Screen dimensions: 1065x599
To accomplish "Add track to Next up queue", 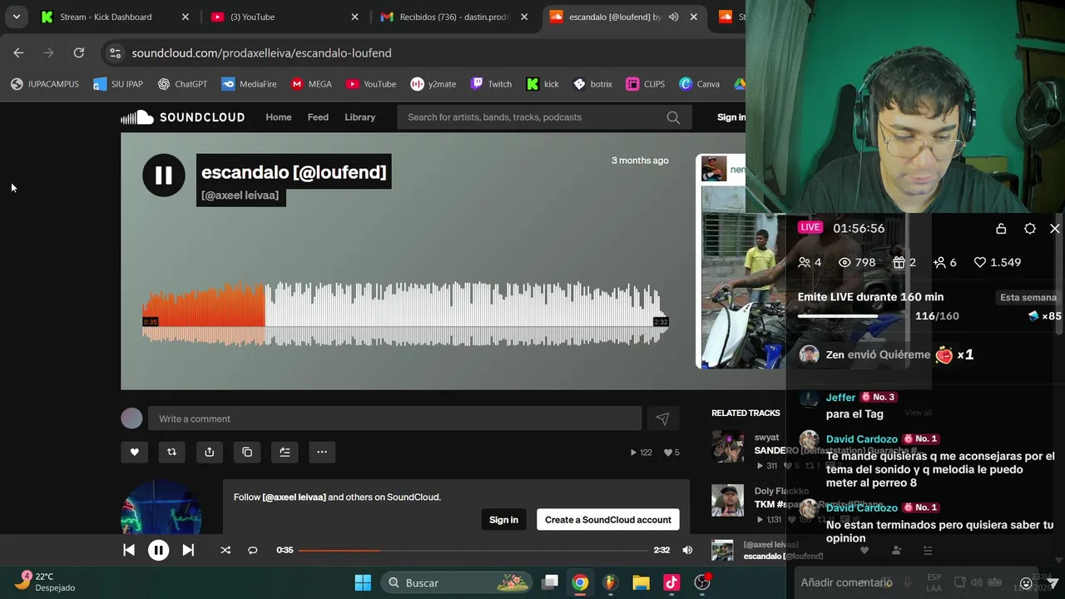I will (x=285, y=452).
